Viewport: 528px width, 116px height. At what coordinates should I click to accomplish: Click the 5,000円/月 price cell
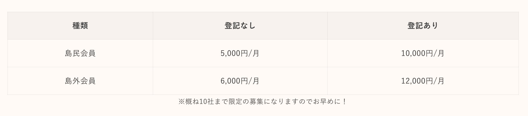(x=240, y=53)
